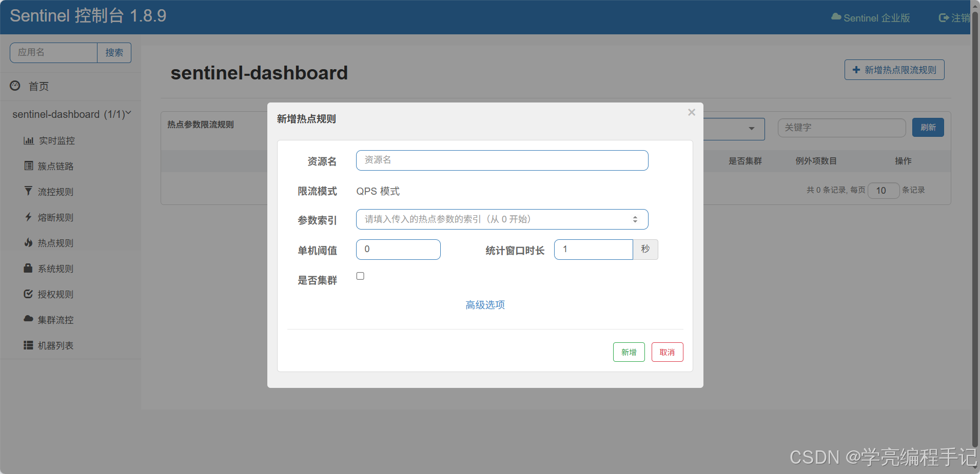Toggle the 是否集群 checkbox

click(360, 276)
